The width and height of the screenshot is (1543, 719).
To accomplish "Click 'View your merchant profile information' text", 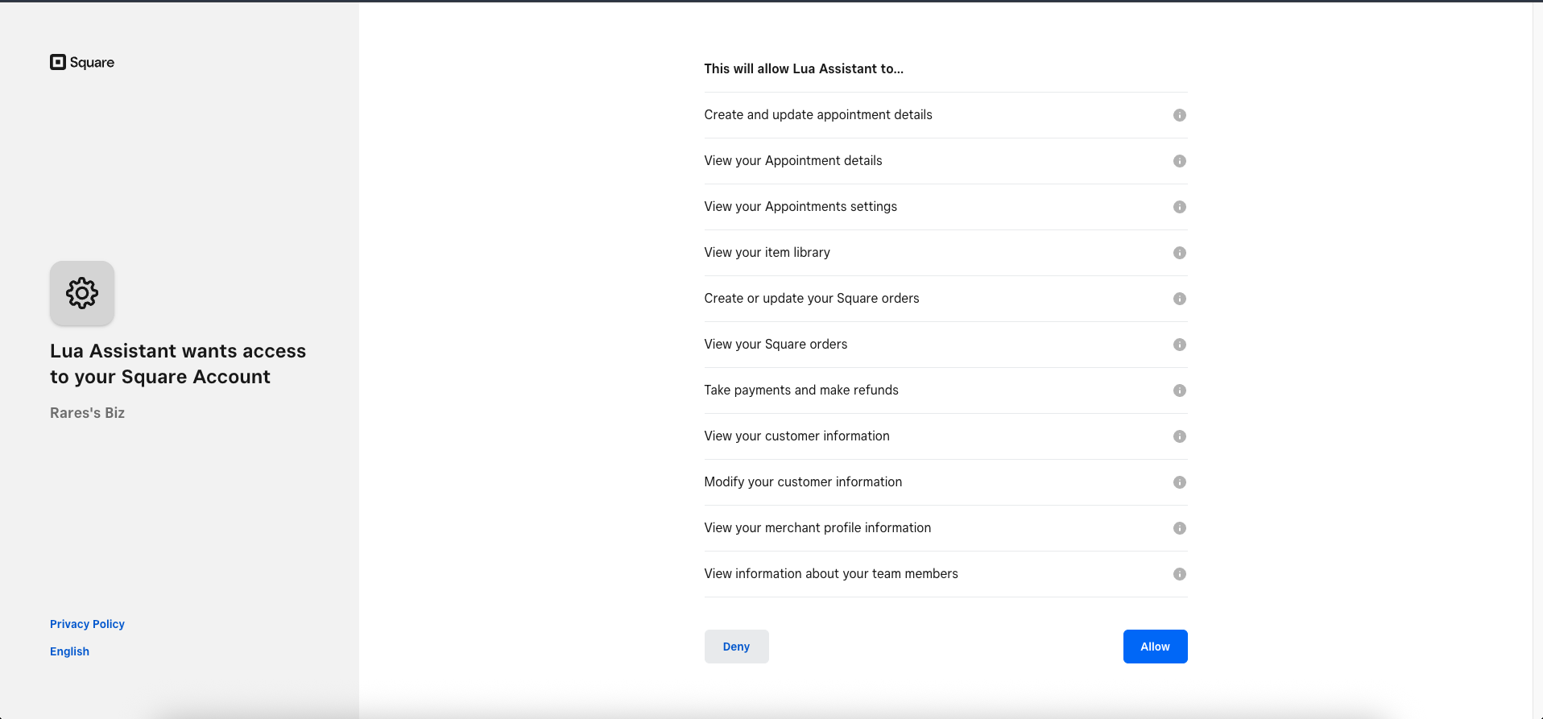I will click(817, 528).
